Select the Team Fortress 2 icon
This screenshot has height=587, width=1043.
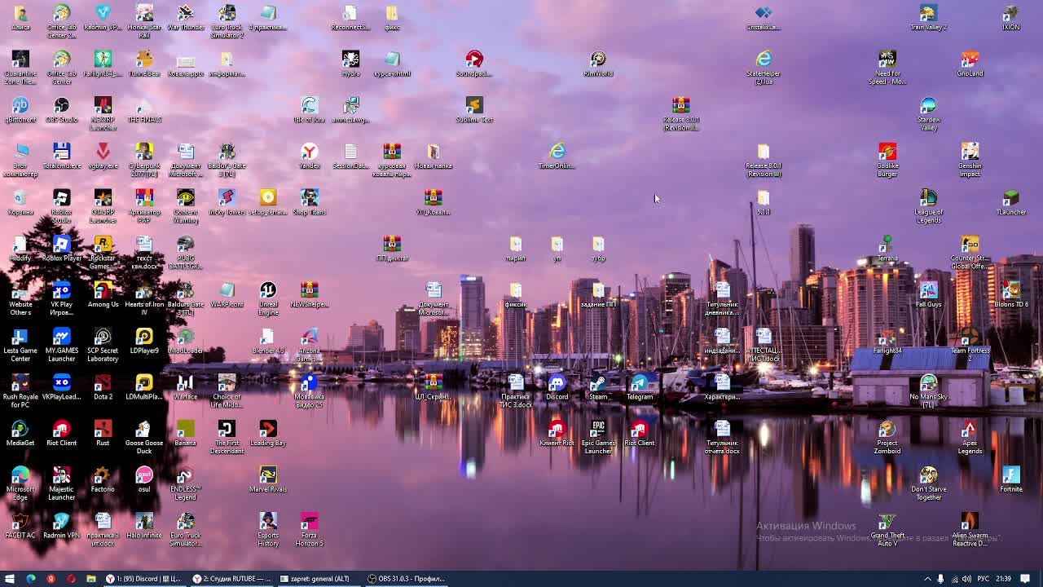coord(970,344)
